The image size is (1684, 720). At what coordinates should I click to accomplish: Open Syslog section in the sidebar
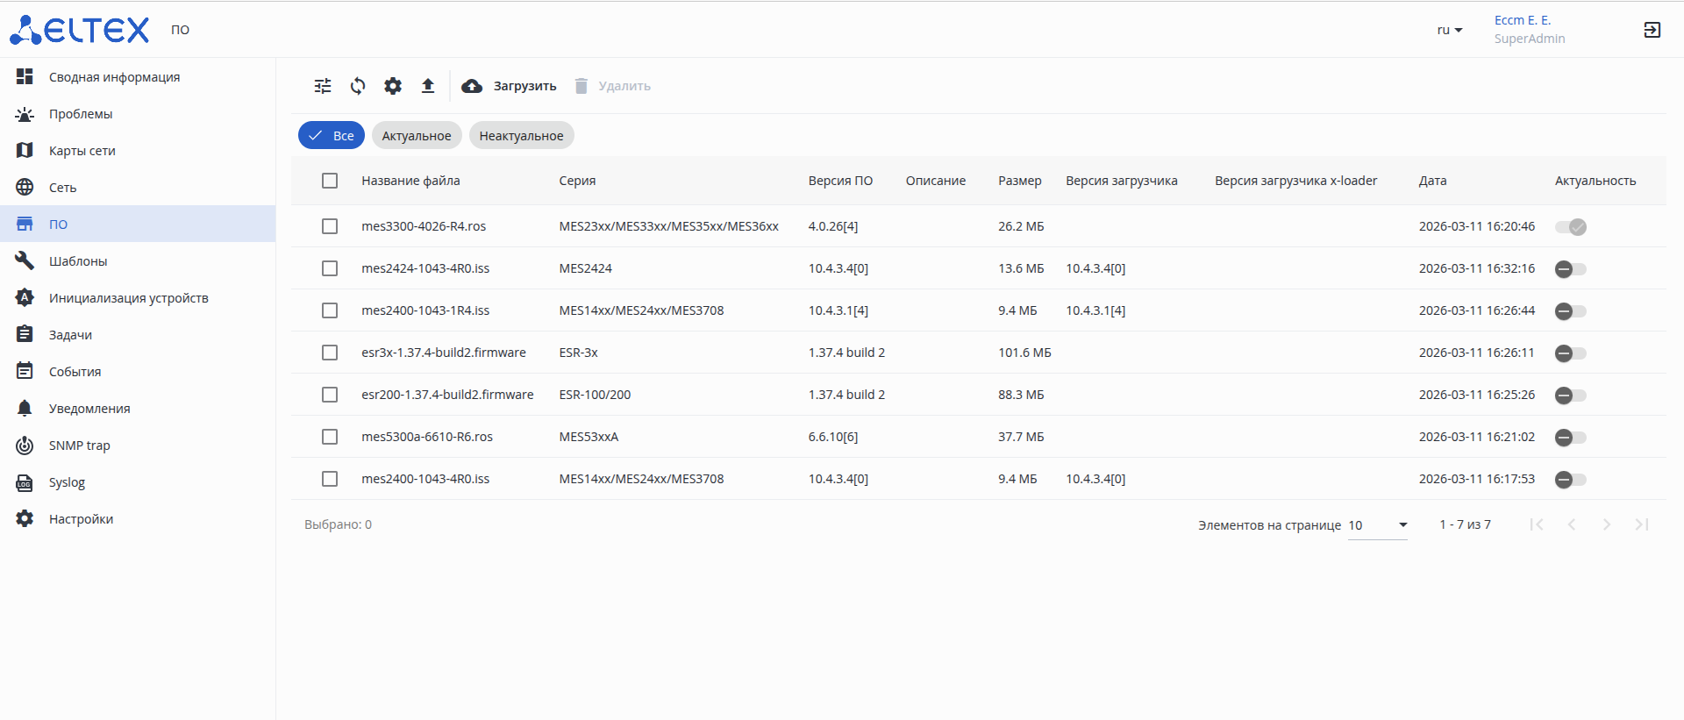pos(67,482)
